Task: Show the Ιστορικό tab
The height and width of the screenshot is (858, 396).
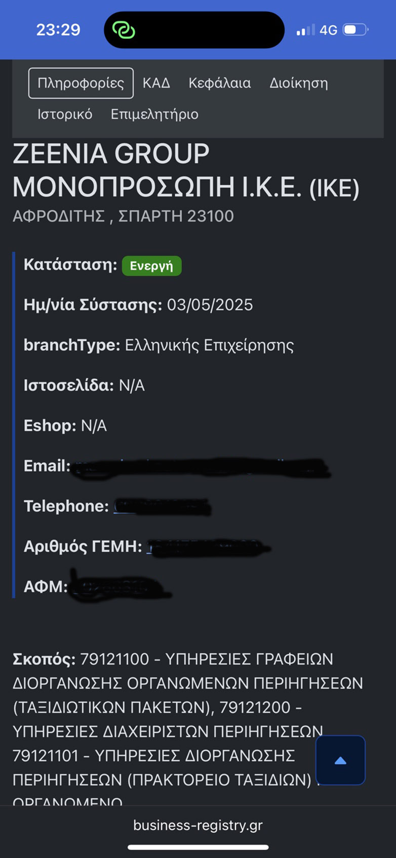Action: (65, 114)
